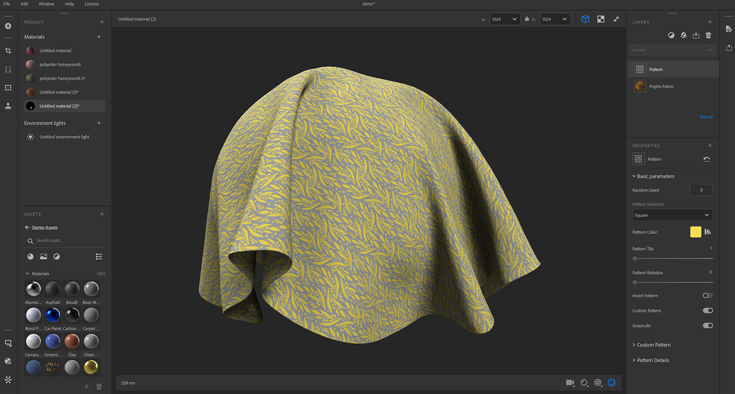The height and width of the screenshot is (394, 735).
Task: Click the Reload link in Layers
Action: [706, 117]
